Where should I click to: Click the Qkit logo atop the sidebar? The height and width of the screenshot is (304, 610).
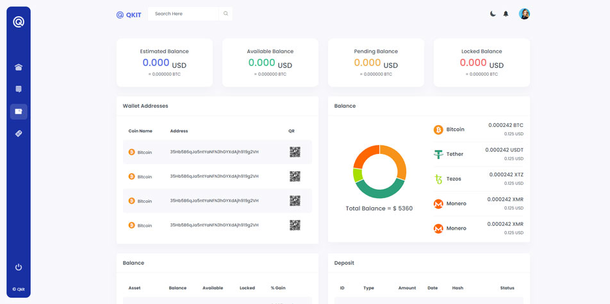(x=19, y=22)
